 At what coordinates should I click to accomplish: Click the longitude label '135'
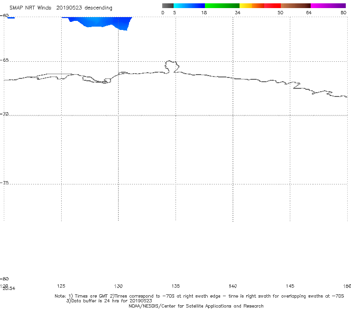(x=175, y=286)
